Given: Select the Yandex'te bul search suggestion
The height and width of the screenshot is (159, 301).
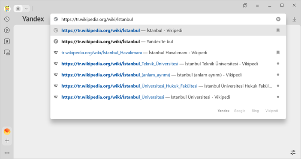Looking at the screenshot, I should pyautogui.click(x=168, y=41).
